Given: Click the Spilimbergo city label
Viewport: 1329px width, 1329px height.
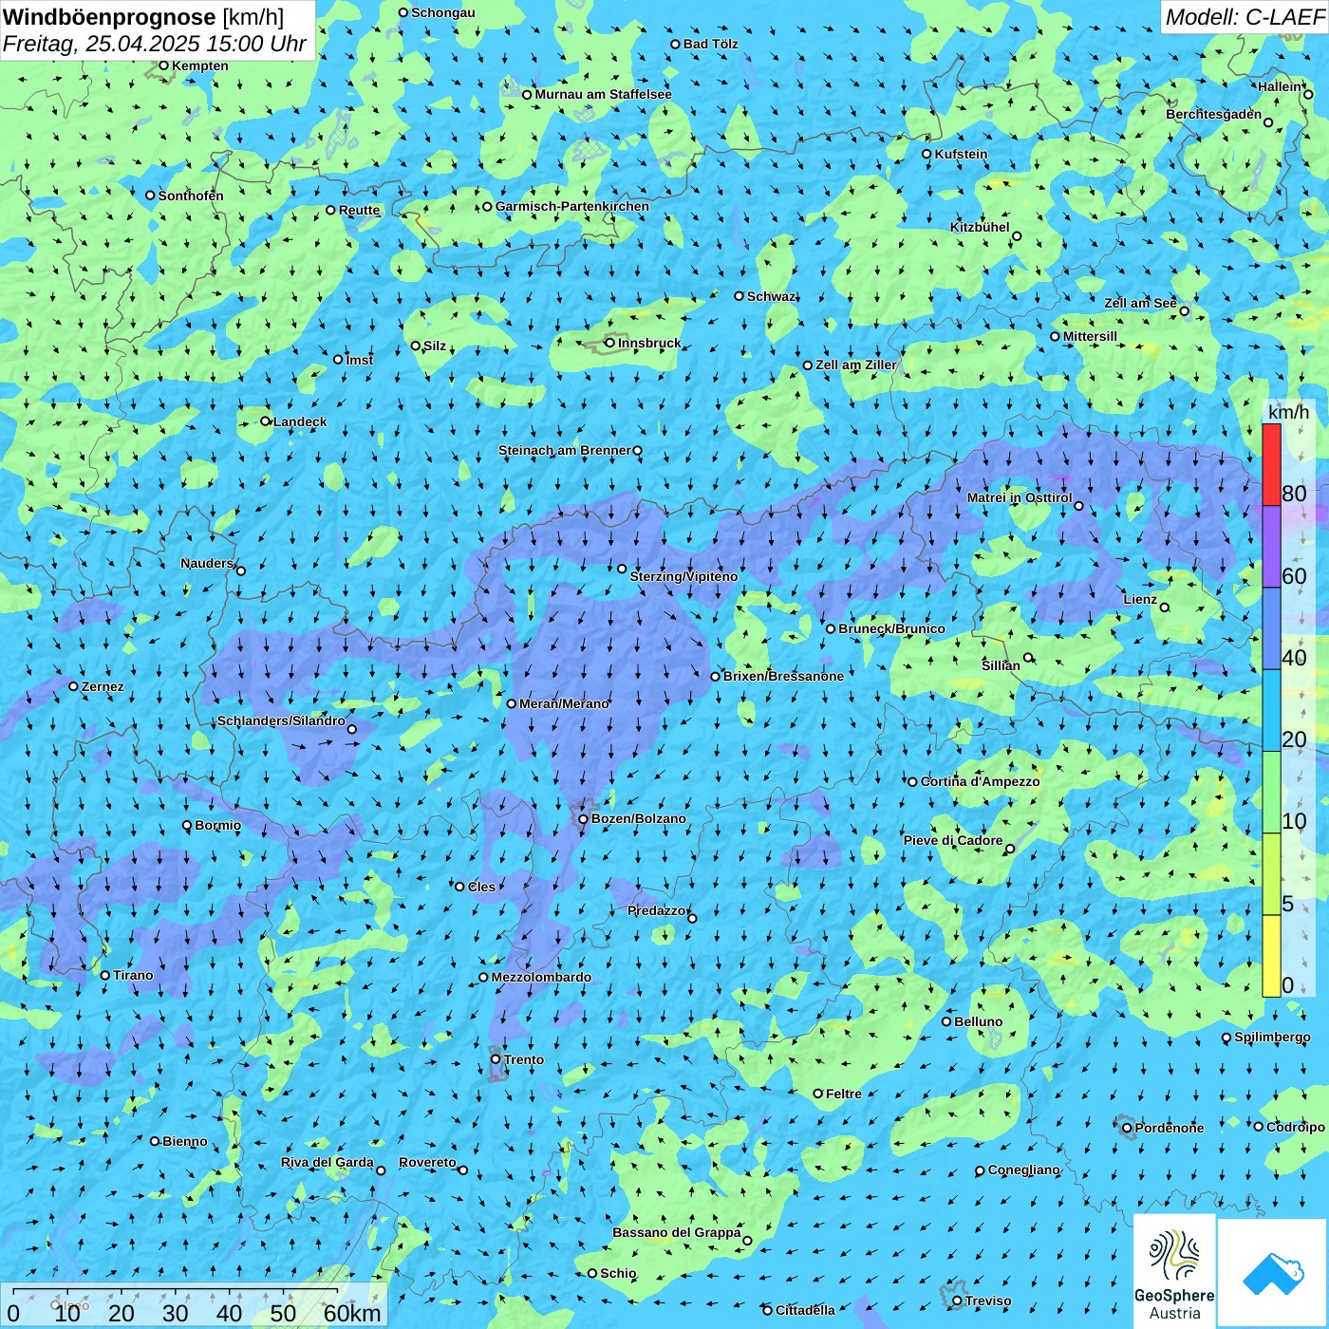Looking at the screenshot, I should tap(1272, 1038).
